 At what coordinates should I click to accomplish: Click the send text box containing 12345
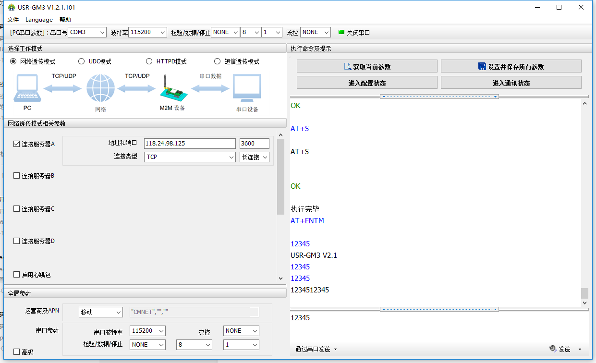point(439,327)
